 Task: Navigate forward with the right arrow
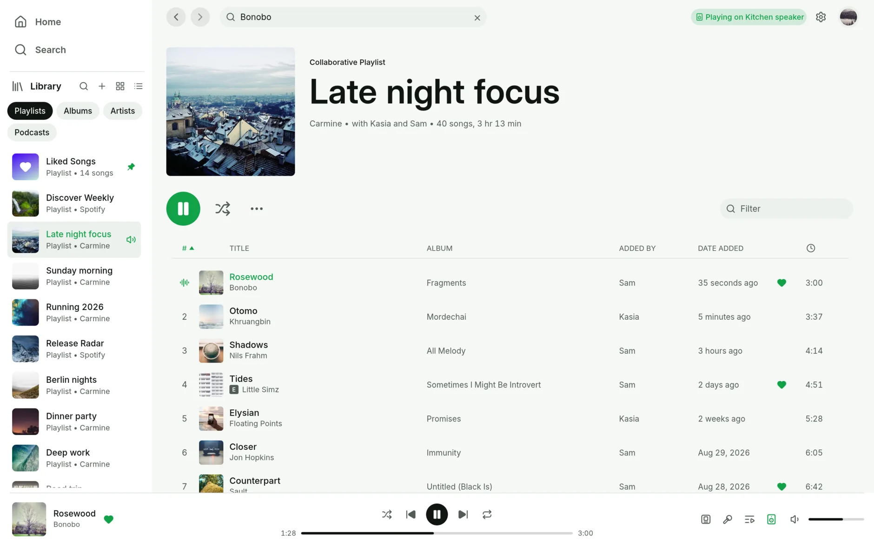click(x=200, y=17)
